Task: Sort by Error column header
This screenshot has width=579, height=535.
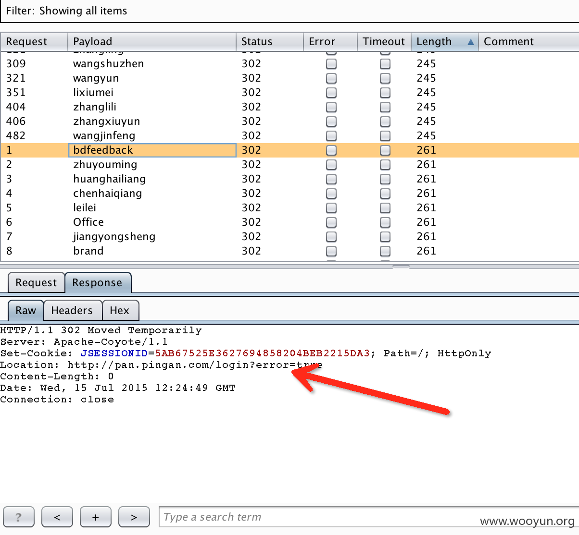Action: coord(330,42)
